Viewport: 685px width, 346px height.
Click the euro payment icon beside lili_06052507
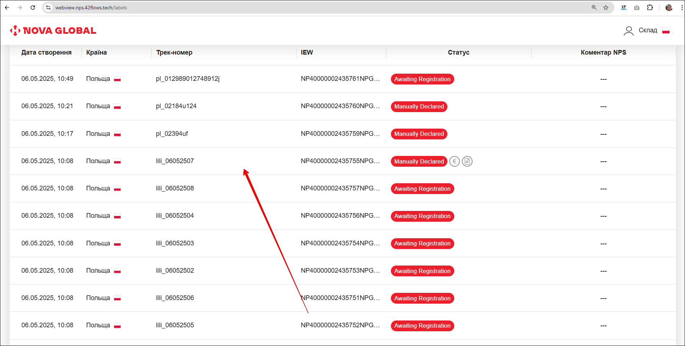tap(455, 161)
